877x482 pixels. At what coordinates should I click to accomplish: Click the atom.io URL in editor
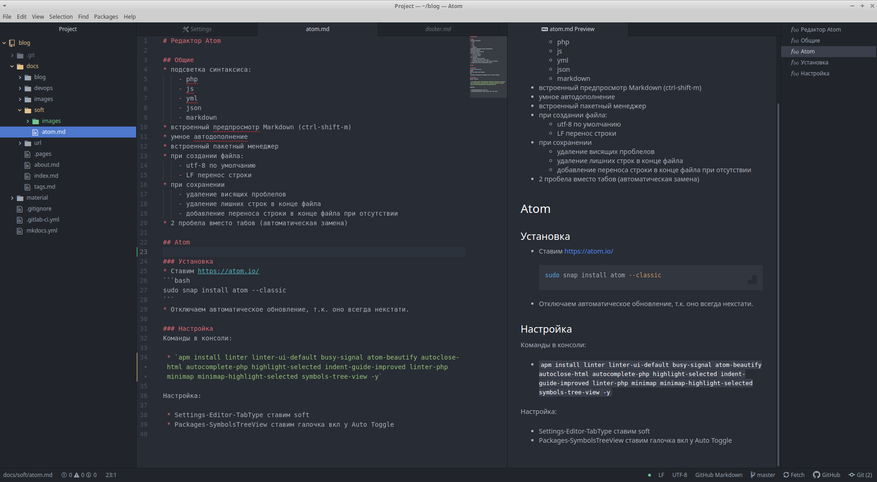[228, 271]
